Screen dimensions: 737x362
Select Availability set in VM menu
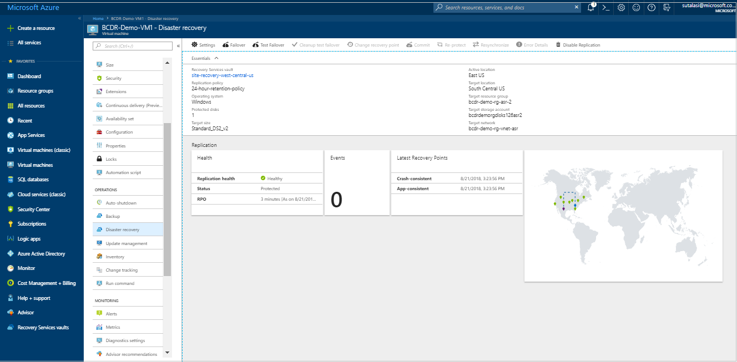pyautogui.click(x=128, y=119)
